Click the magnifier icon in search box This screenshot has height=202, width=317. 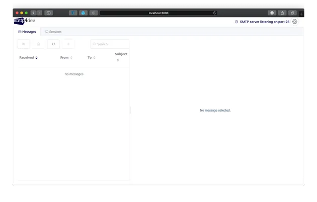(94, 44)
